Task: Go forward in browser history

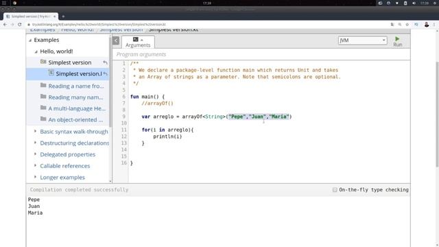Action: (x=12, y=25)
